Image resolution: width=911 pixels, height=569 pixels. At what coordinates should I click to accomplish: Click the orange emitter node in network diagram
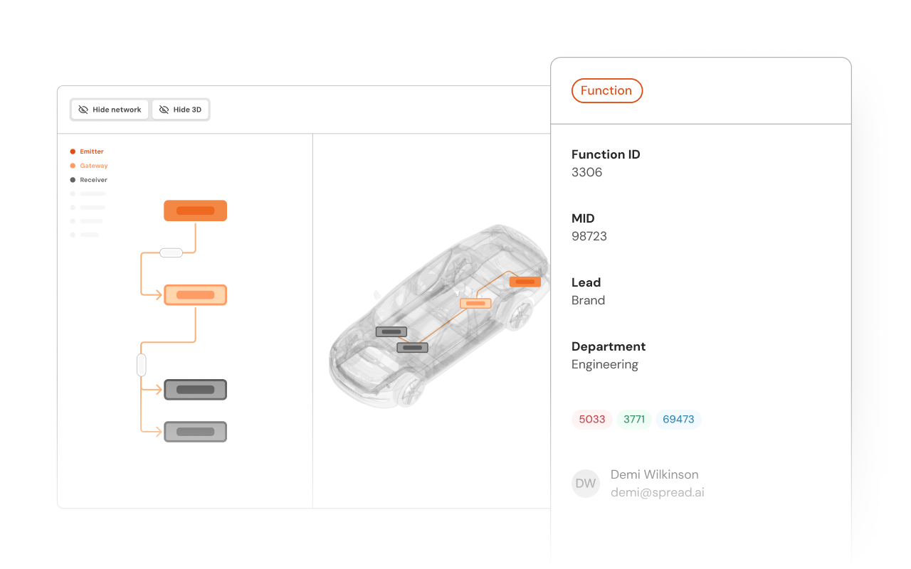pos(195,211)
